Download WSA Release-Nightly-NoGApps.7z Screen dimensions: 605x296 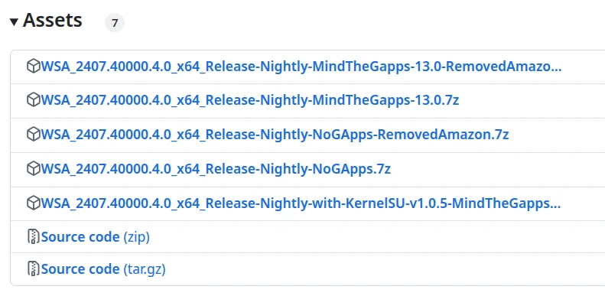tap(216, 168)
